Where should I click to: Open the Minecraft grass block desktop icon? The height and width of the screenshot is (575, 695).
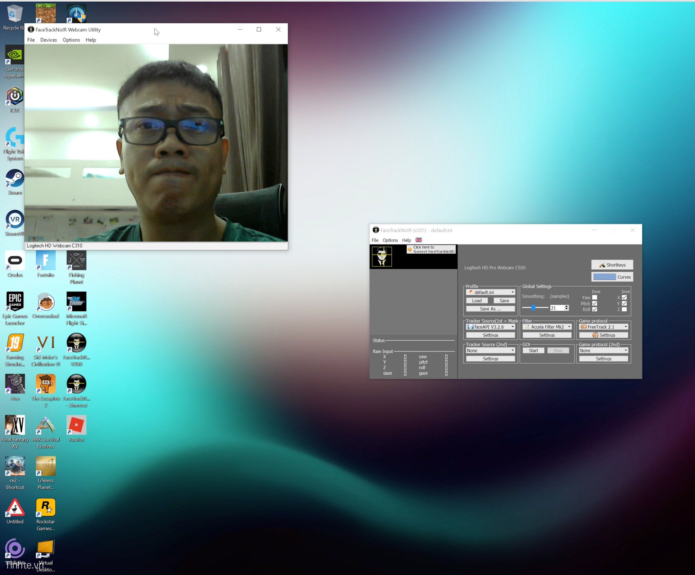(x=45, y=13)
